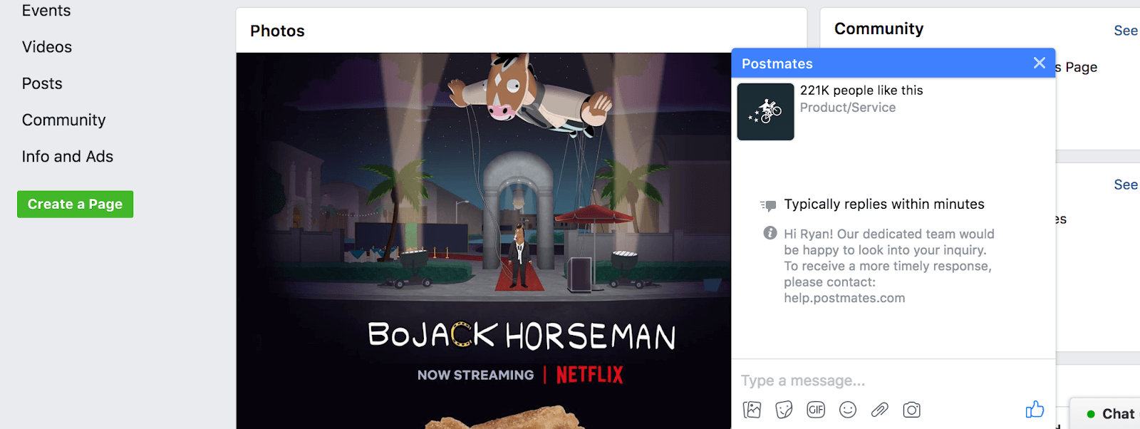Attach a photo using the image icon
1140x429 pixels.
[x=752, y=410]
